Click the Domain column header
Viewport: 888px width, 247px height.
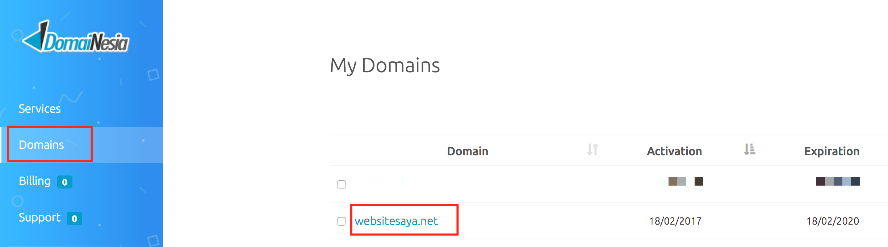(x=468, y=151)
